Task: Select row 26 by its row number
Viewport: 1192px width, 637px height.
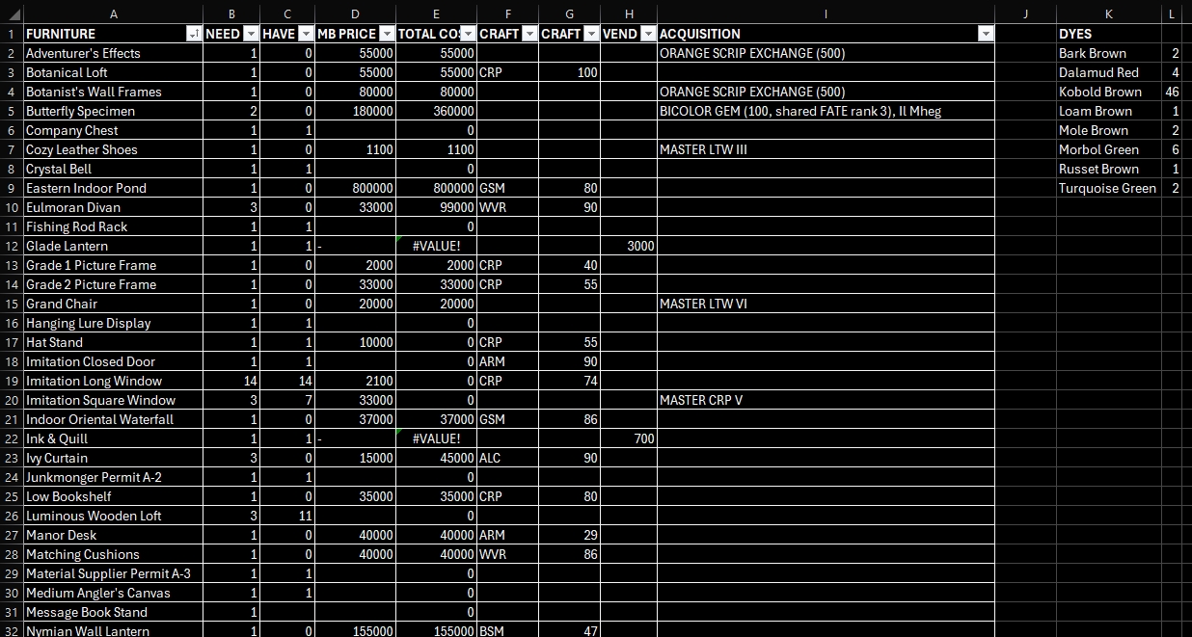Action: coord(11,516)
